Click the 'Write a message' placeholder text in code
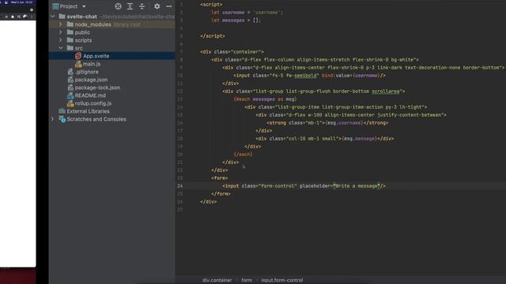Screen dimensions: 506x284 (x=357, y=186)
